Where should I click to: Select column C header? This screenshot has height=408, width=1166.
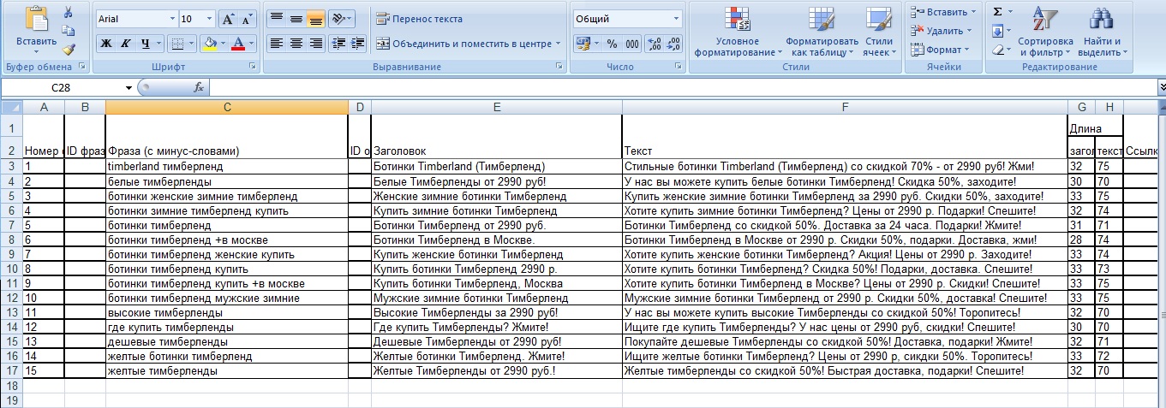point(227,107)
